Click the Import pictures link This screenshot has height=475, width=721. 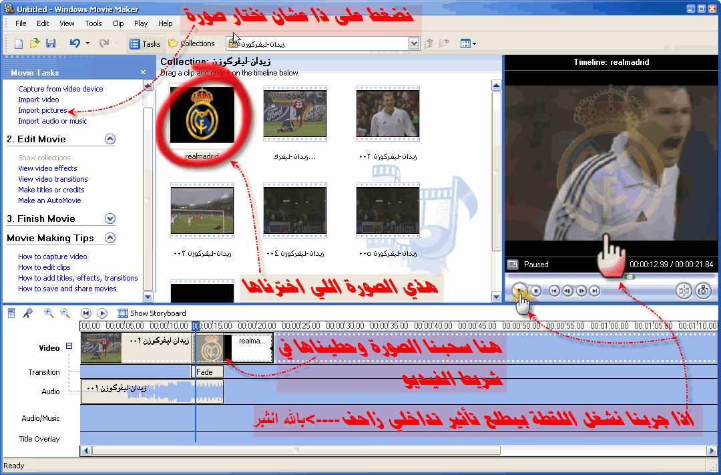point(42,110)
